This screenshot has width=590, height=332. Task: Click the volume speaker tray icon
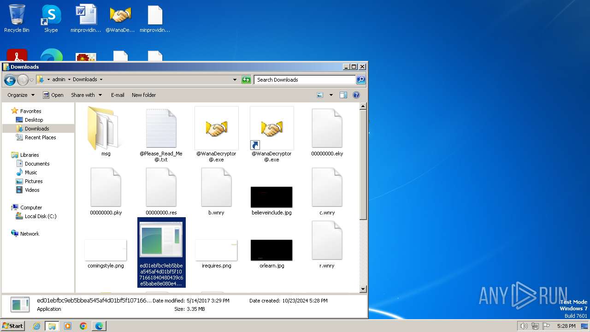524,326
